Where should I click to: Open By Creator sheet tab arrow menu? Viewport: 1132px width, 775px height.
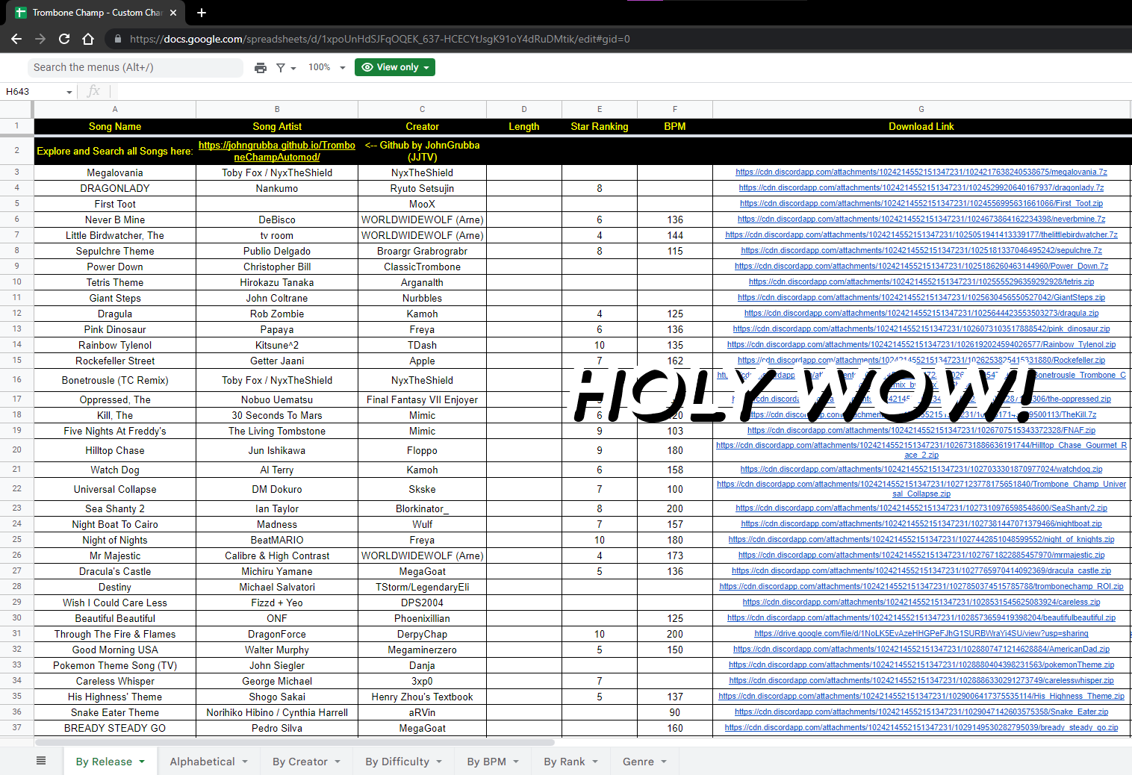coord(338,762)
